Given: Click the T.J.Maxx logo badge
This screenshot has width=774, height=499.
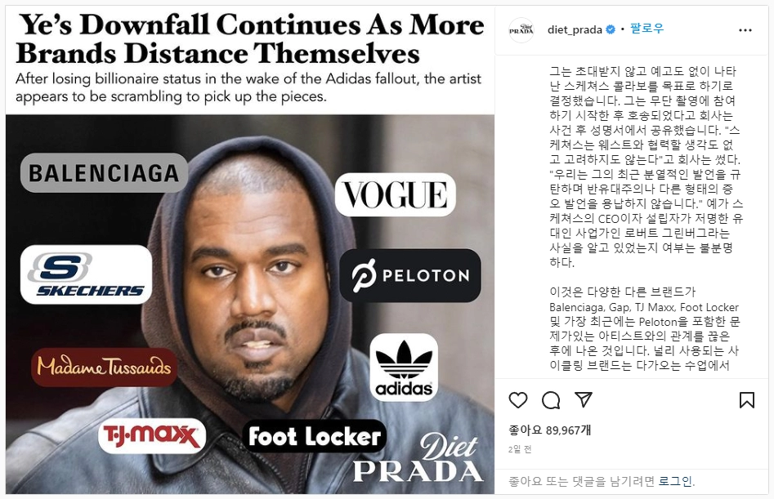Looking at the screenshot, I should point(151,435).
